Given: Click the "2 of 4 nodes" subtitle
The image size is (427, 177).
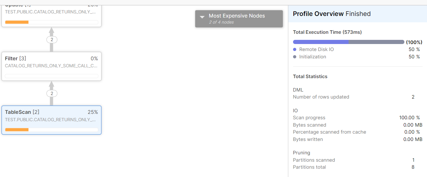Looking at the screenshot, I should coord(221,22).
